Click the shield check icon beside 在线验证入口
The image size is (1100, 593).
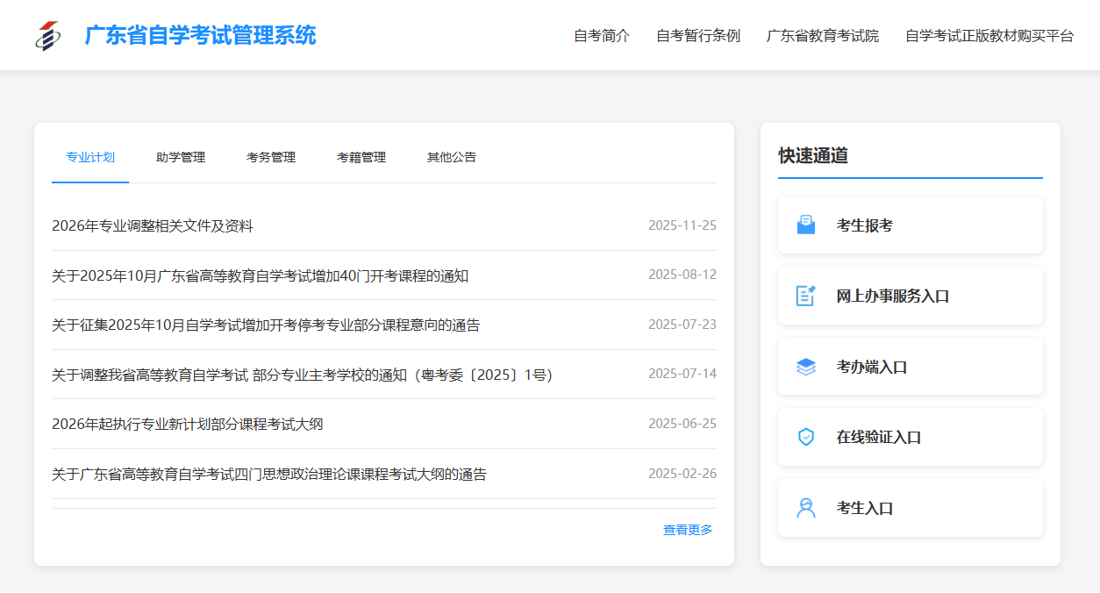pos(805,437)
